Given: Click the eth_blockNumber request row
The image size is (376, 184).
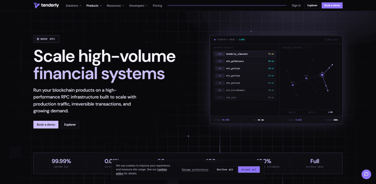Looking at the screenshot, I should pyautogui.click(x=245, y=90).
